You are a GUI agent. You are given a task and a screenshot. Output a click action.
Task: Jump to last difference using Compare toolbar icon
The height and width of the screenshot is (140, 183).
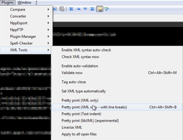pyautogui.click(x=93, y=9)
